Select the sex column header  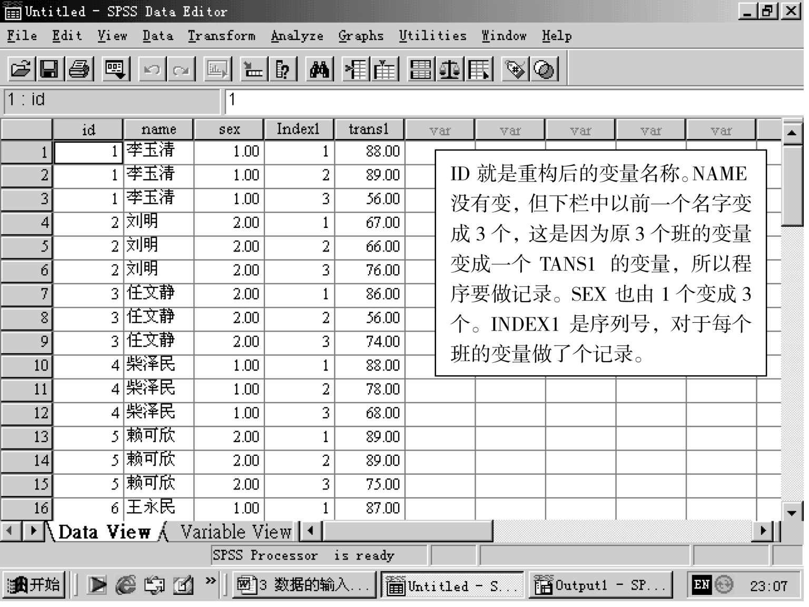pyautogui.click(x=229, y=130)
